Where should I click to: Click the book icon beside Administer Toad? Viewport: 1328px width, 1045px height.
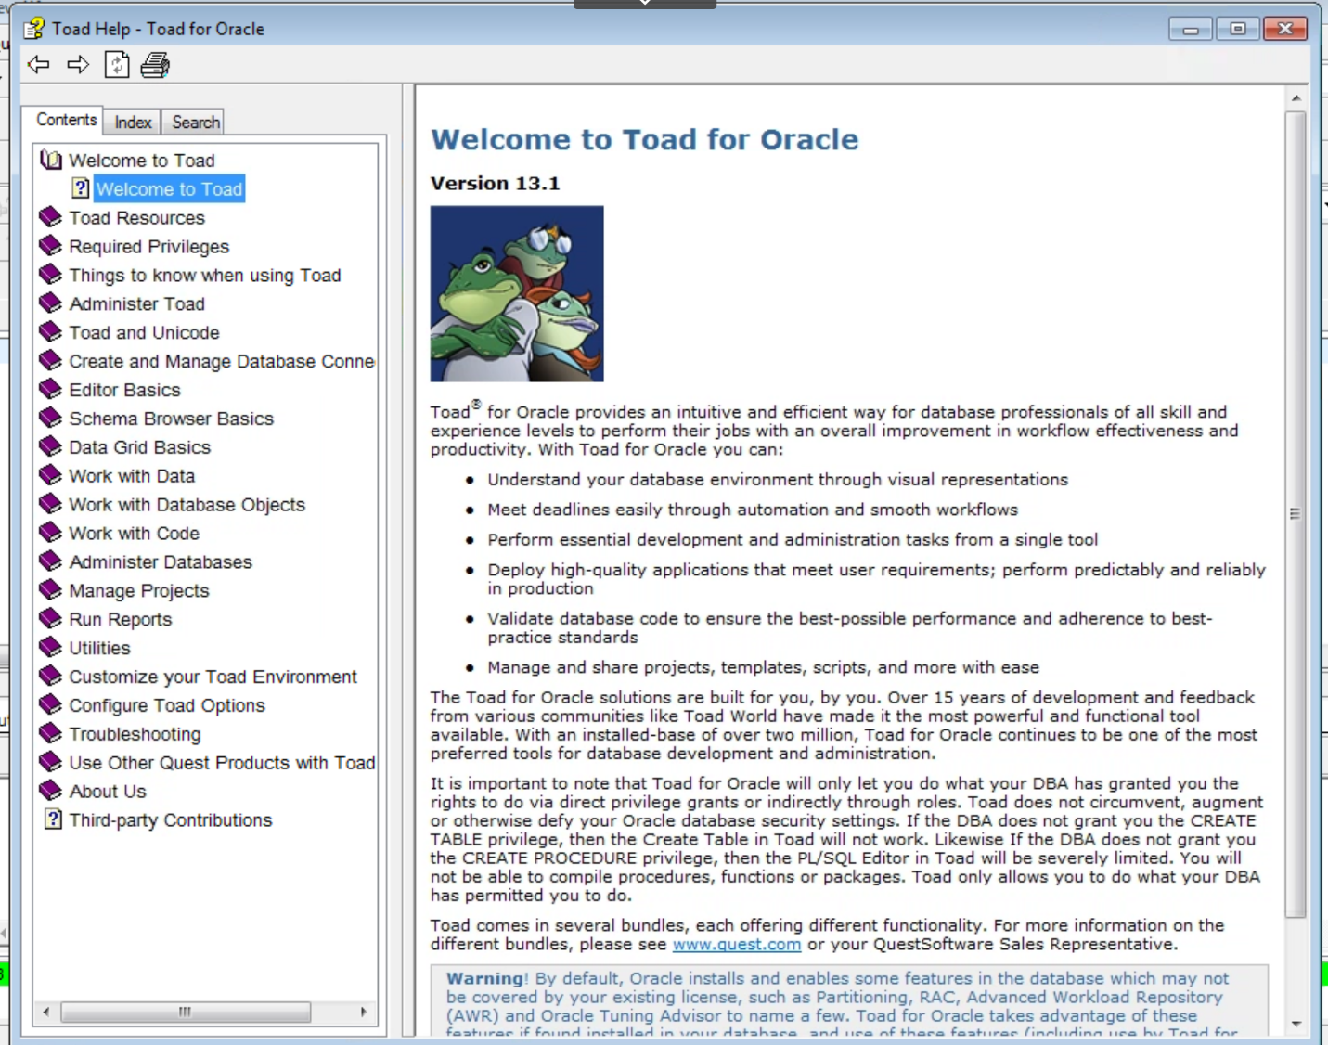pos(50,303)
